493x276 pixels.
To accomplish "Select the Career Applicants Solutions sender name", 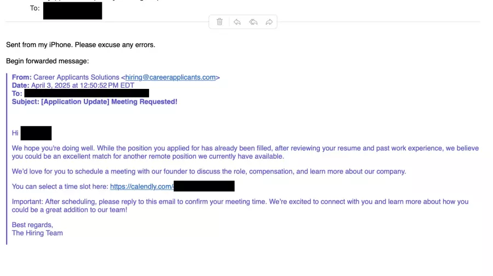I will (x=76, y=77).
